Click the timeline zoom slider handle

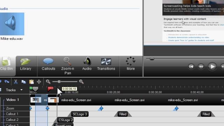tap(59, 82)
